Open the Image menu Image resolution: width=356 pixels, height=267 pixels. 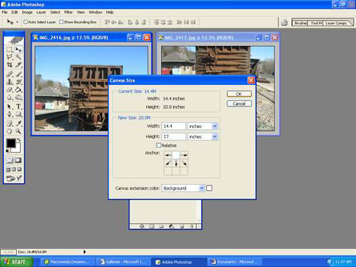click(27, 12)
